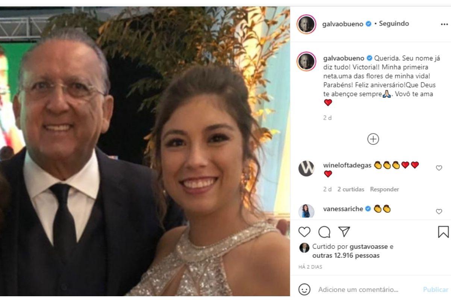Like the post with the heart icon
The image size is (451, 300).
[x=304, y=232]
